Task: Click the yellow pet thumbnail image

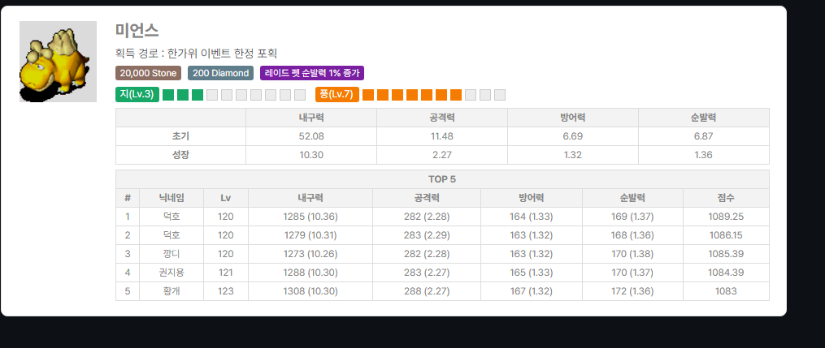Action: (x=58, y=62)
